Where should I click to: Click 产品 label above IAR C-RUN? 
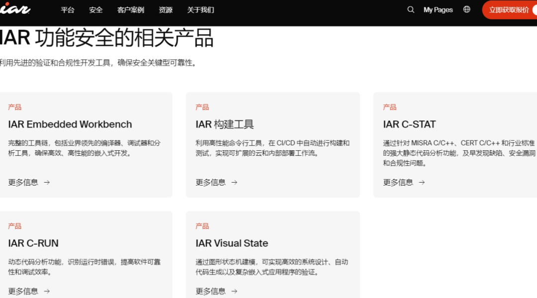point(15,226)
